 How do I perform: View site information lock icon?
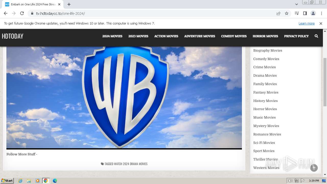(32, 13)
